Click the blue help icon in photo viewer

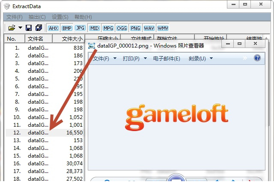[257, 58]
